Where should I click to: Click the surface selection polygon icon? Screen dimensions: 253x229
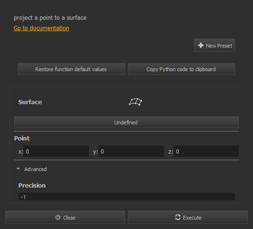pyautogui.click(x=135, y=102)
